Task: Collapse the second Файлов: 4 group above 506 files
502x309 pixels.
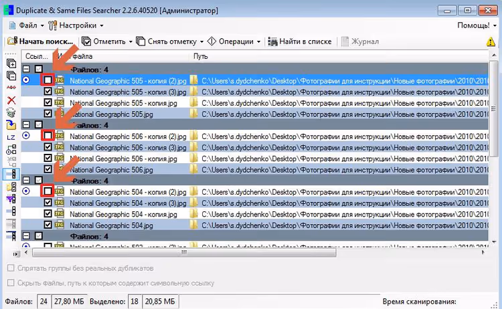Action: pyautogui.click(x=26, y=125)
